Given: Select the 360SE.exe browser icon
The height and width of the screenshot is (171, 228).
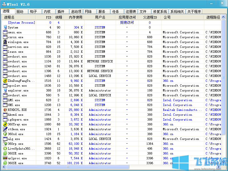Looking at the screenshot, I should [x=5, y=153].
